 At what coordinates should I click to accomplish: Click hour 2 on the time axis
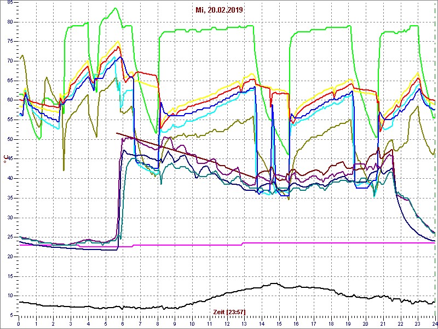(53, 324)
